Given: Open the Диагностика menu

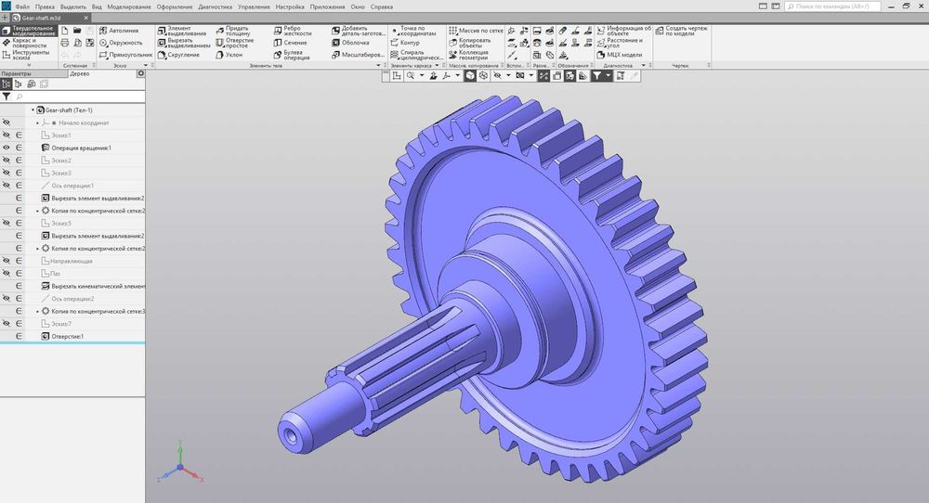Looking at the screenshot, I should [216, 6].
